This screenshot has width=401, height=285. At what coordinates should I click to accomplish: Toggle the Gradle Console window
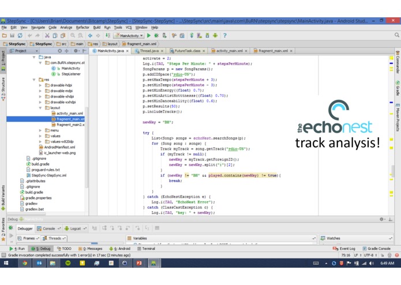[x=376, y=249]
